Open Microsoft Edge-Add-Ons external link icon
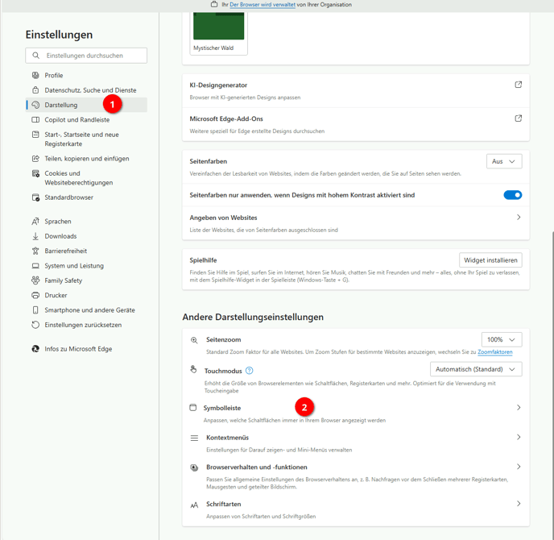The height and width of the screenshot is (540, 554). pos(518,118)
